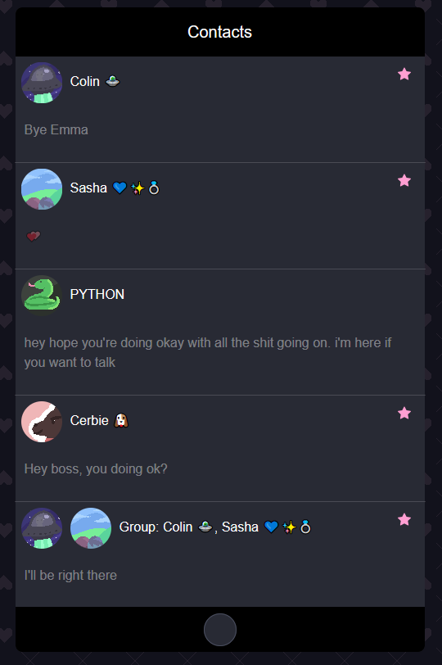Toggle the star on the group chat
This screenshot has width=442, height=665.
(x=404, y=519)
